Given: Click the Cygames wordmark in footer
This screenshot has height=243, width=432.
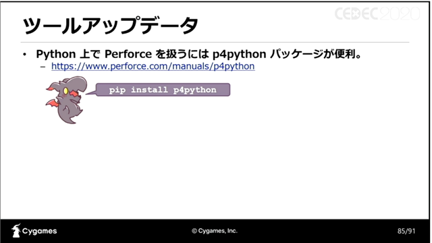Looking at the screenshot, I should 39,231.
